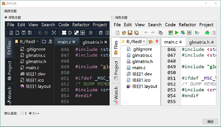Click the colorful compile icon in light preview
221x127 pixels.
(170, 33)
